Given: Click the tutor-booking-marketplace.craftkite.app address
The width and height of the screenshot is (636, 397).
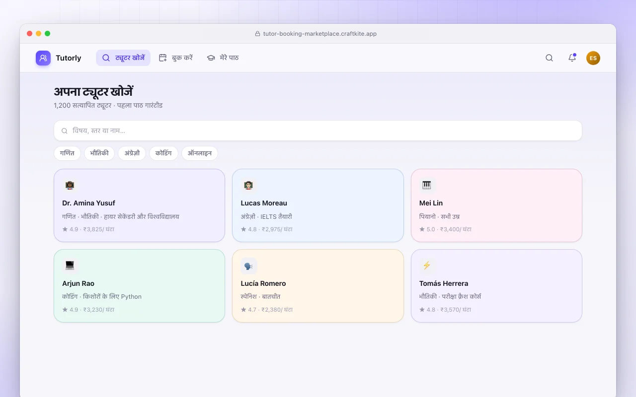Looking at the screenshot, I should point(319,34).
